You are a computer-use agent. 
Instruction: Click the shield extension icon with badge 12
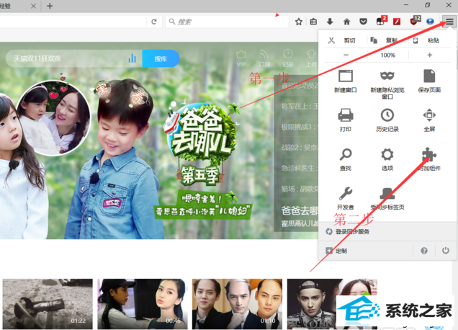(x=415, y=21)
